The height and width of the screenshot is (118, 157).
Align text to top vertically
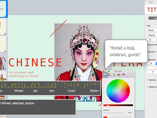[152, 72]
